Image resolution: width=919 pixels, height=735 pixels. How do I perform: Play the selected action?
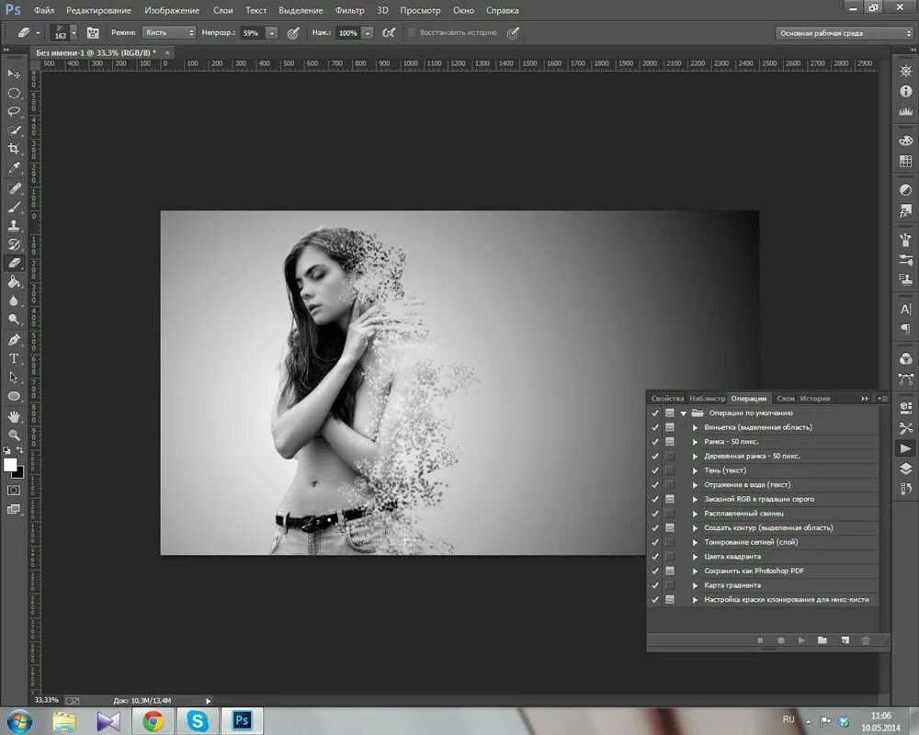coord(801,640)
